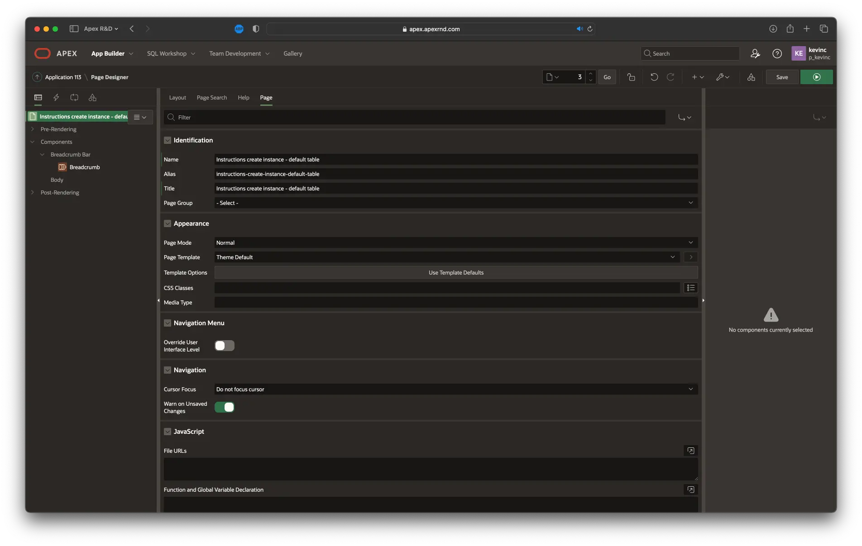Image resolution: width=862 pixels, height=546 pixels.
Task: Open the Create plus dropdown in toolbar
Action: [698, 77]
